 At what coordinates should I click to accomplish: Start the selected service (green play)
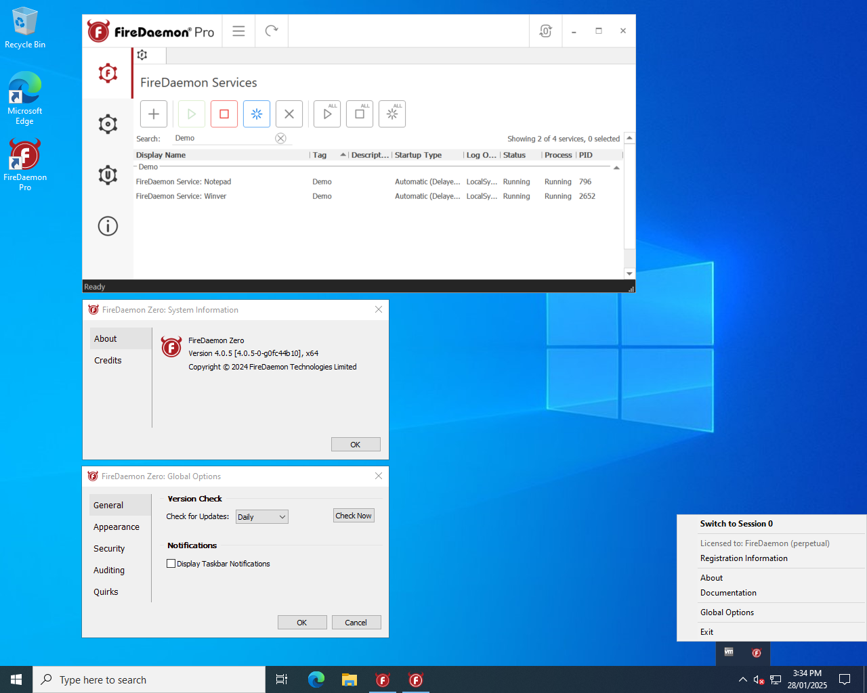pos(192,114)
